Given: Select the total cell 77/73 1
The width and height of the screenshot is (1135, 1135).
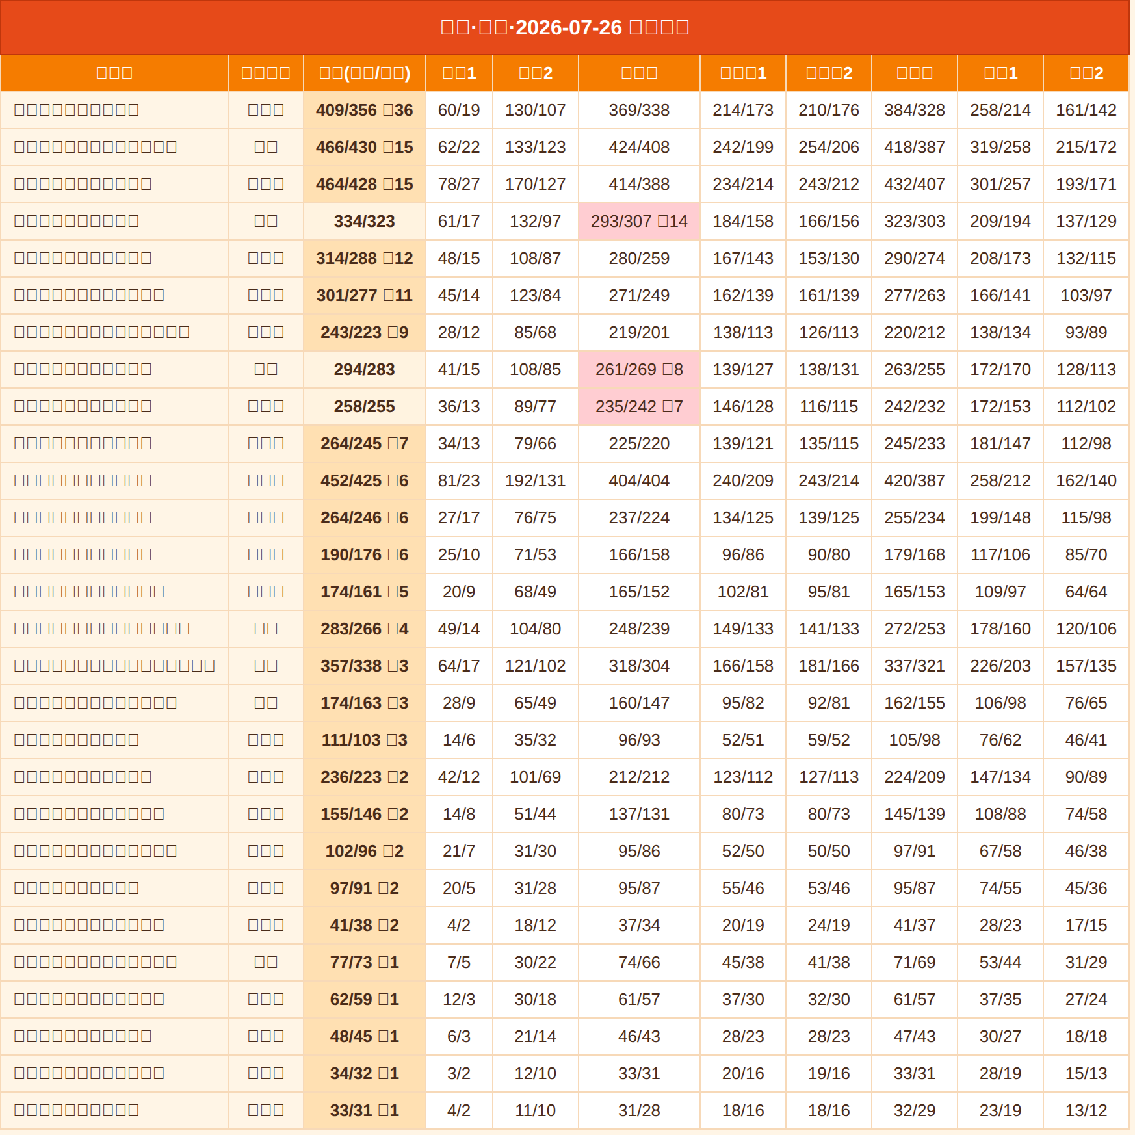Looking at the screenshot, I should click(365, 962).
